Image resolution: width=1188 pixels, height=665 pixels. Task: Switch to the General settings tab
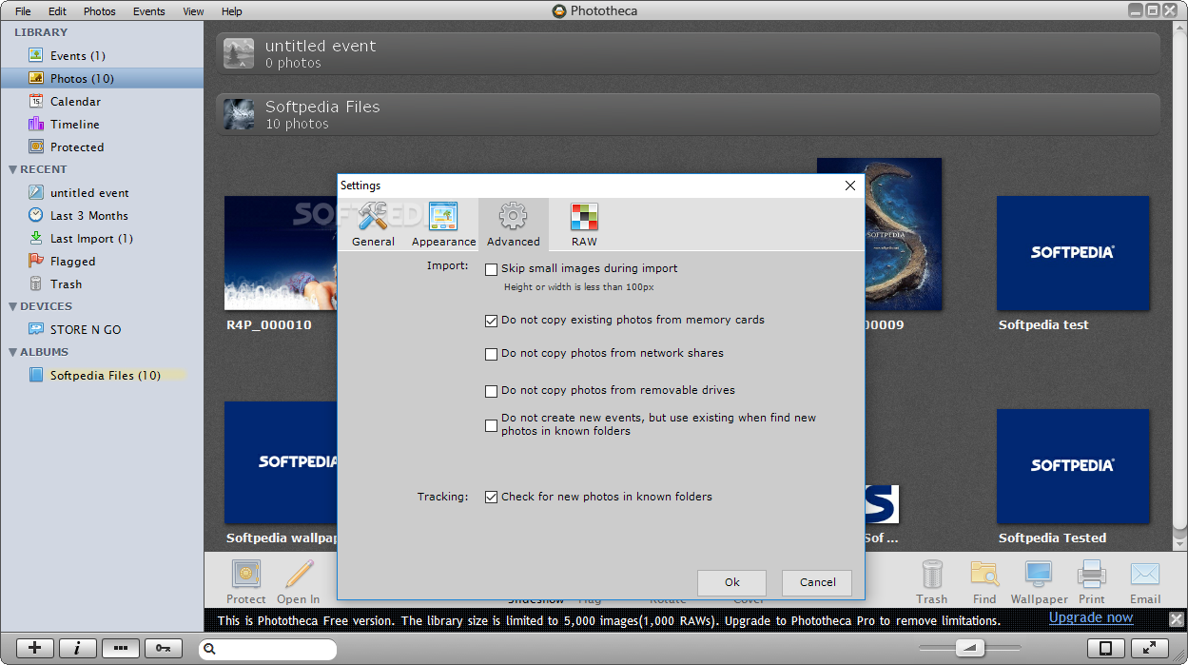tap(373, 225)
